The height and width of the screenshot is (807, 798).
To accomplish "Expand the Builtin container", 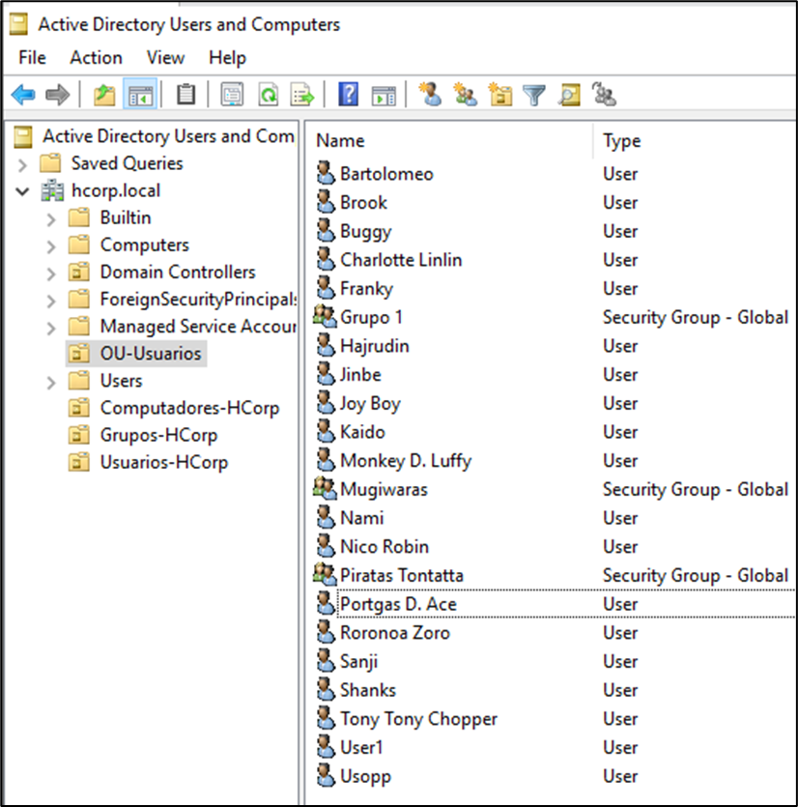I will [x=51, y=218].
